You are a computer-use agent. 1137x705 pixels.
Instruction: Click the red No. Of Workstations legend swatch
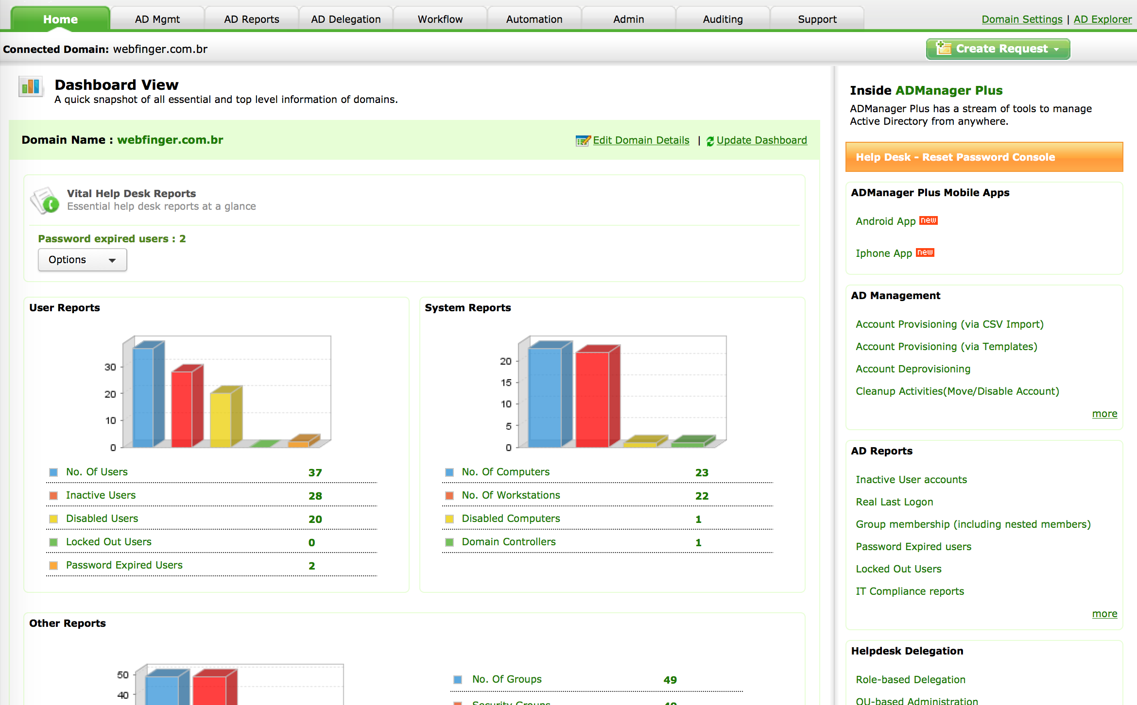click(449, 495)
